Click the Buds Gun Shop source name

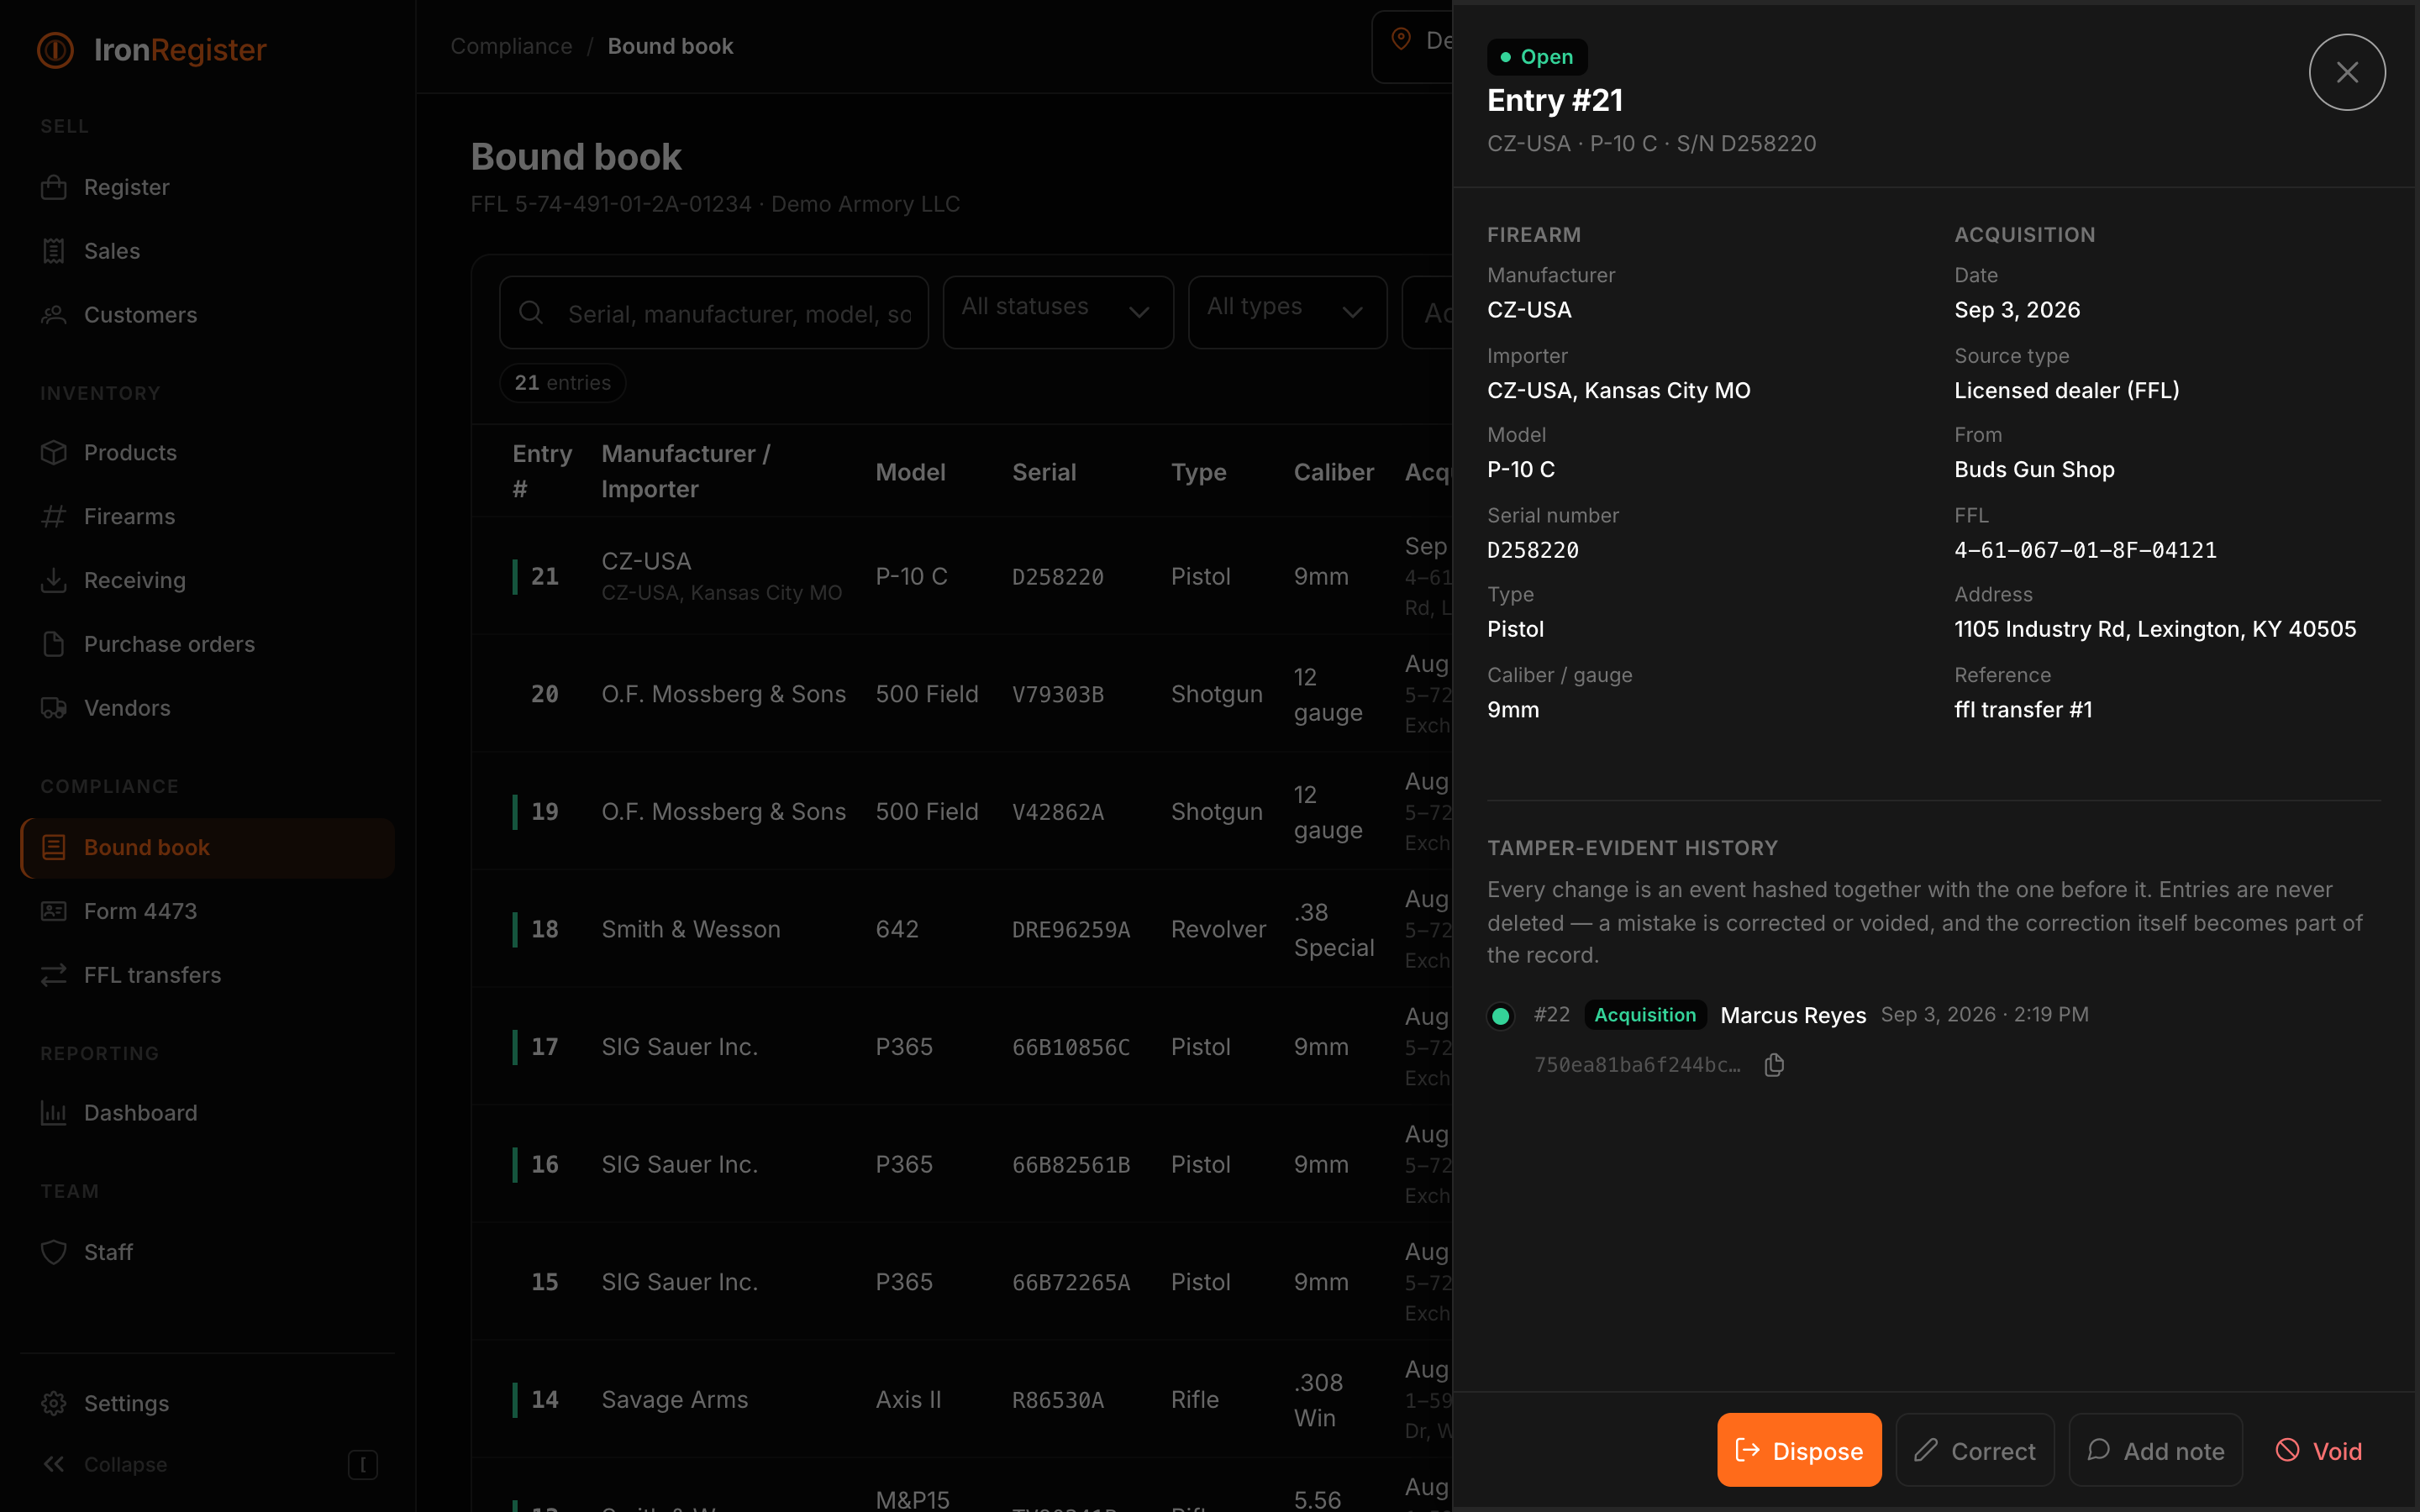[x=2034, y=469]
